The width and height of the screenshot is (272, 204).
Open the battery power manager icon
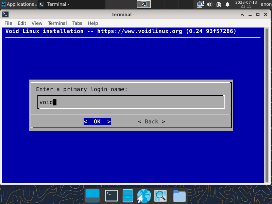coord(219,4)
